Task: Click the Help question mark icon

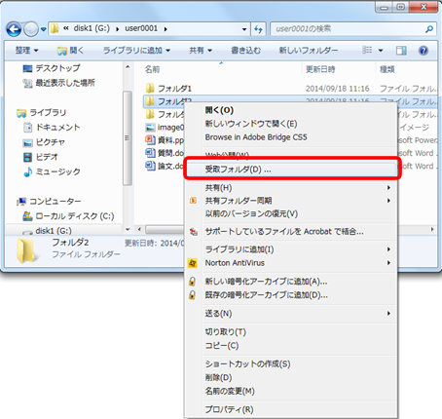Action: click(x=424, y=51)
